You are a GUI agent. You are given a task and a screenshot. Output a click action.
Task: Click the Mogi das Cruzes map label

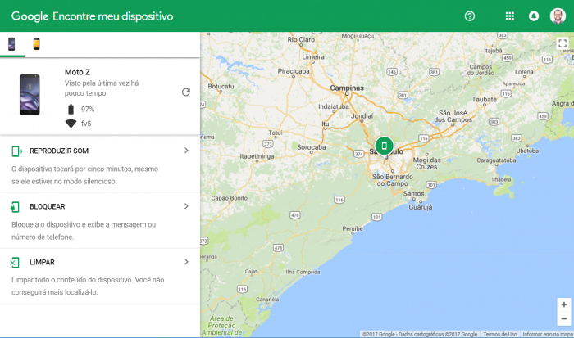click(x=427, y=164)
